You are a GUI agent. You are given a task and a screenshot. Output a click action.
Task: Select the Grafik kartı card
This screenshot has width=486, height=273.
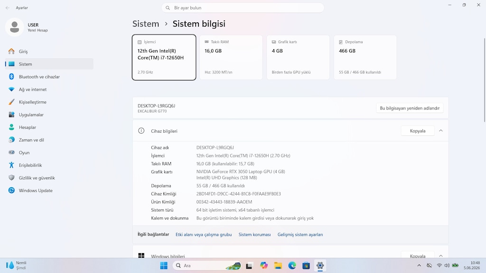(298, 57)
